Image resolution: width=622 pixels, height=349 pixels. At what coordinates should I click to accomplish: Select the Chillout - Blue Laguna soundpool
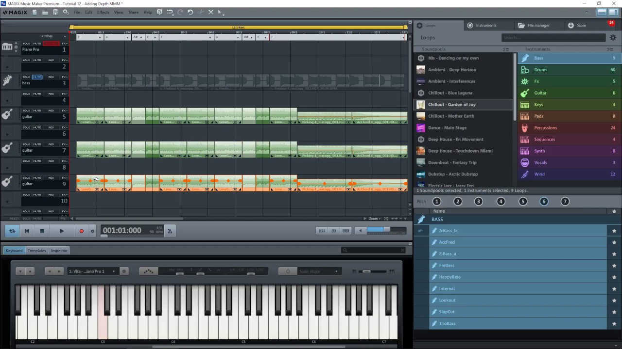pyautogui.click(x=464, y=93)
